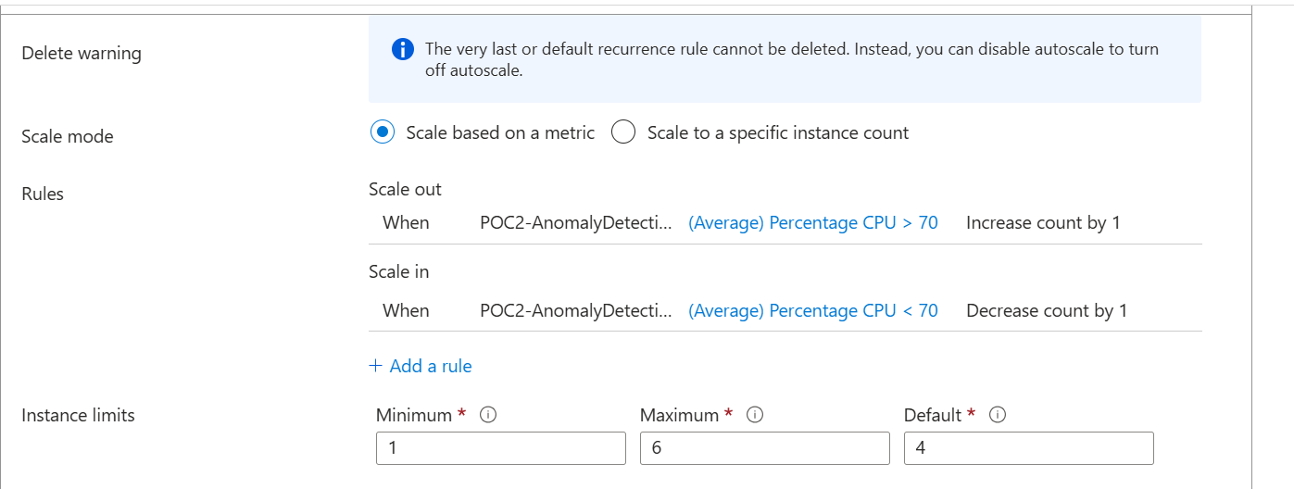Focus the Maximum instance limit field
Screen dimensions: 1294x489
(765, 448)
